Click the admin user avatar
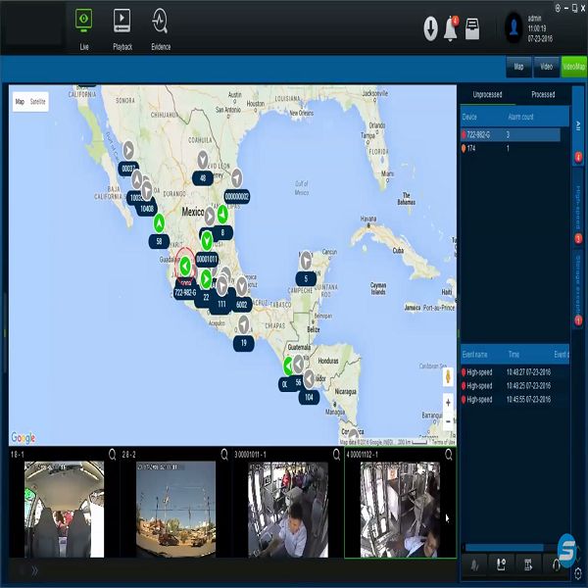Viewport: 588px width, 588px height. tap(514, 26)
